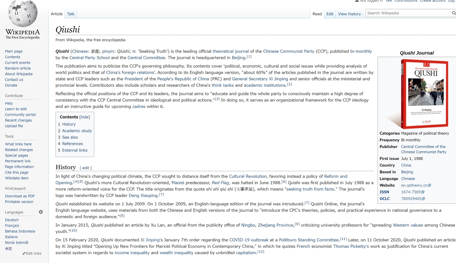The image size is (456, 263).
Task: Hide the Contents table
Action: coord(84,117)
